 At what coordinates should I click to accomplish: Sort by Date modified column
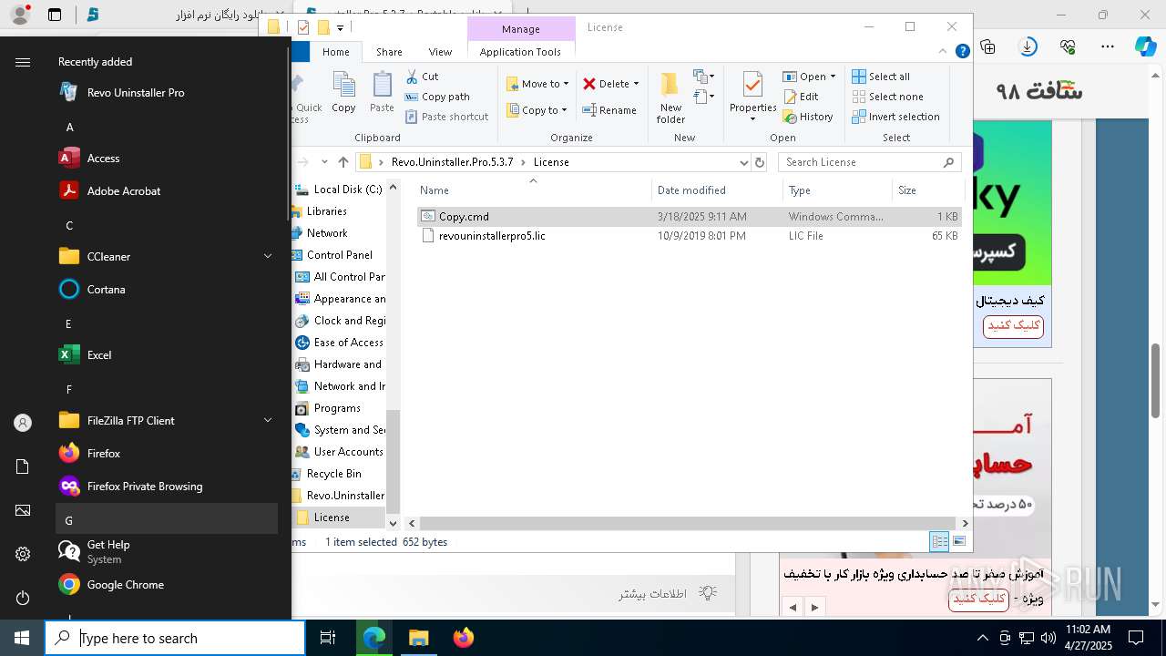click(x=717, y=190)
